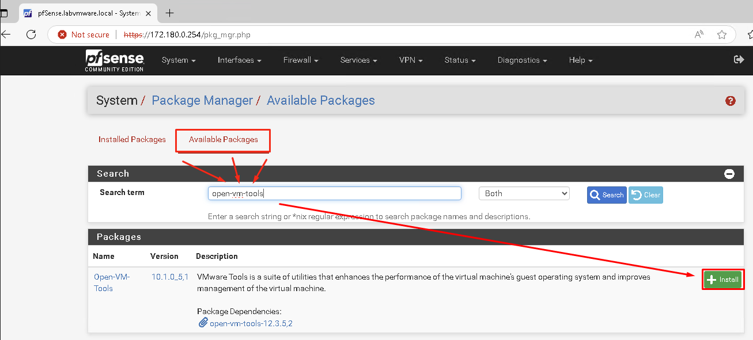The width and height of the screenshot is (753, 340).
Task: Click the Search term label
Action: tap(122, 192)
